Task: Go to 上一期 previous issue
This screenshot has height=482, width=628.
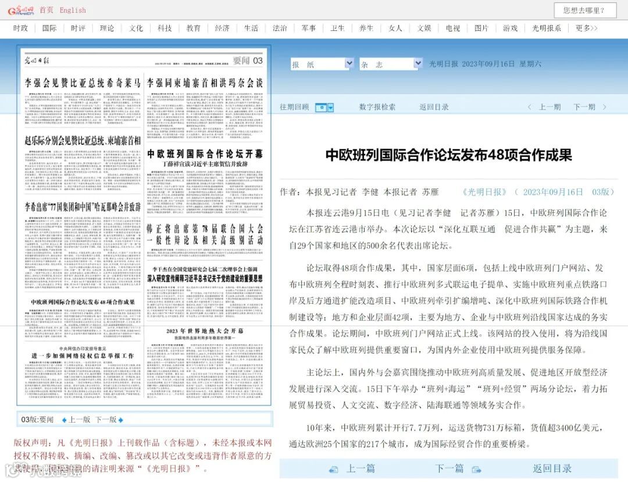Action: click(x=550, y=107)
